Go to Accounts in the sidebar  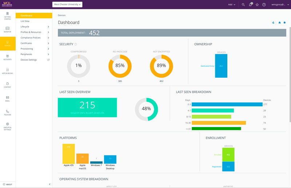7,57
